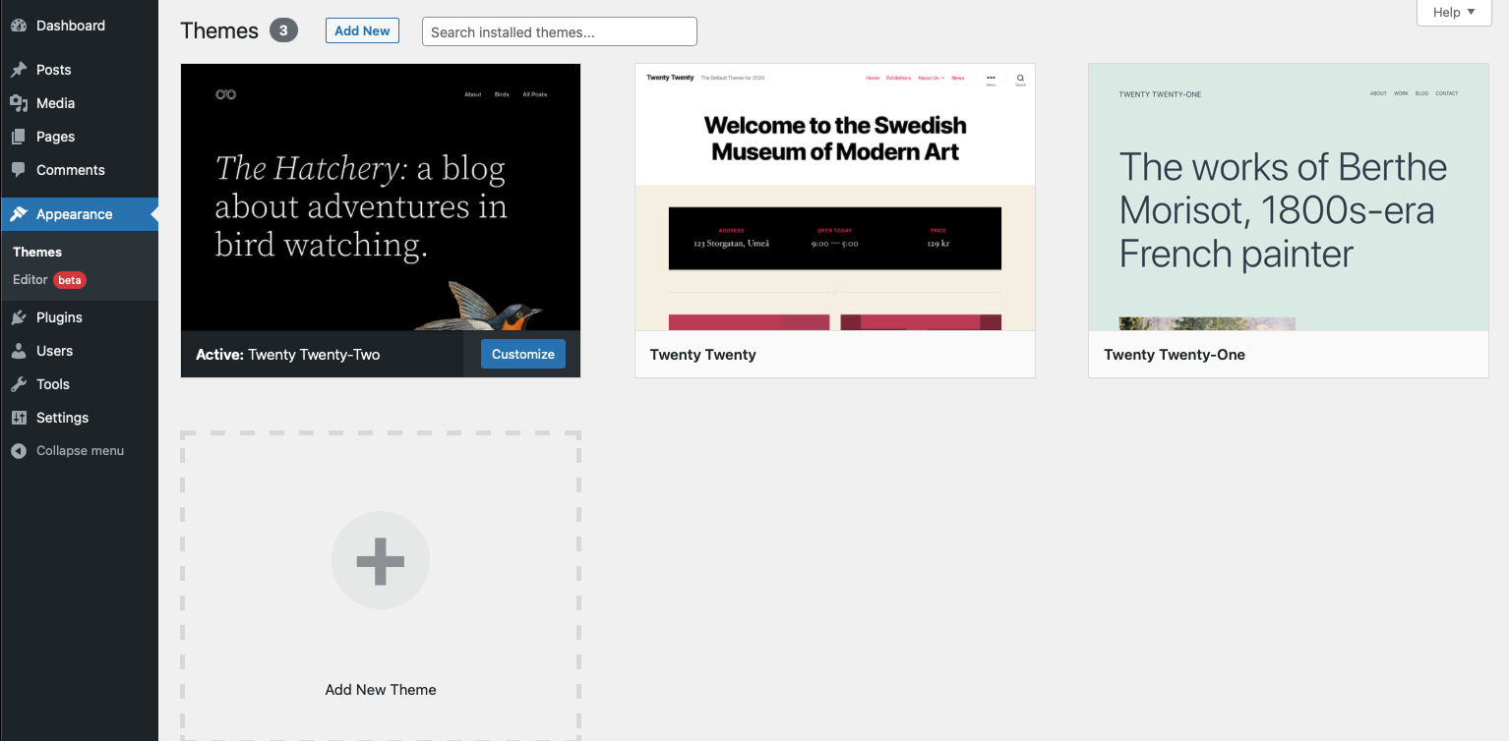
Task: Open the Twenty Twenty theme preview
Action: point(834,197)
